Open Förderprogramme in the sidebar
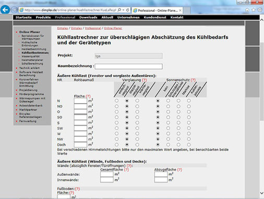The height and width of the screenshot is (199, 264). [x=31, y=94]
